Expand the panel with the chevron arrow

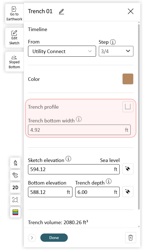tap(32, 238)
